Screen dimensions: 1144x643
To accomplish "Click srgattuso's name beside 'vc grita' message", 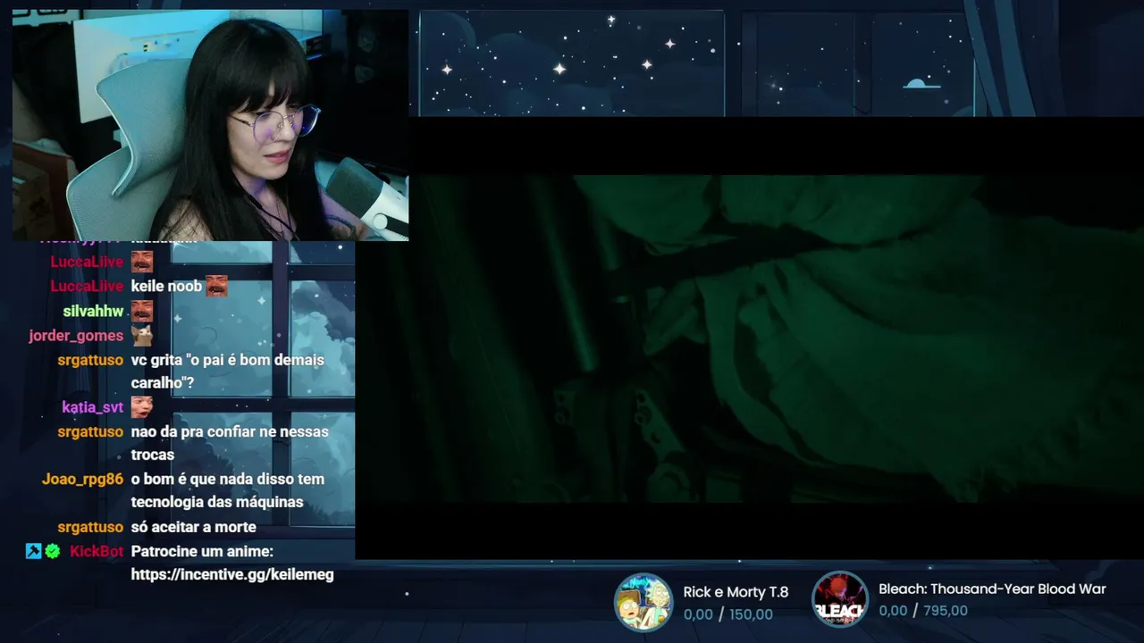I will point(90,360).
